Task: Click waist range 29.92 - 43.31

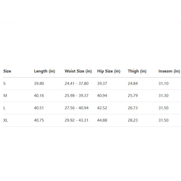Action: tap(77, 120)
